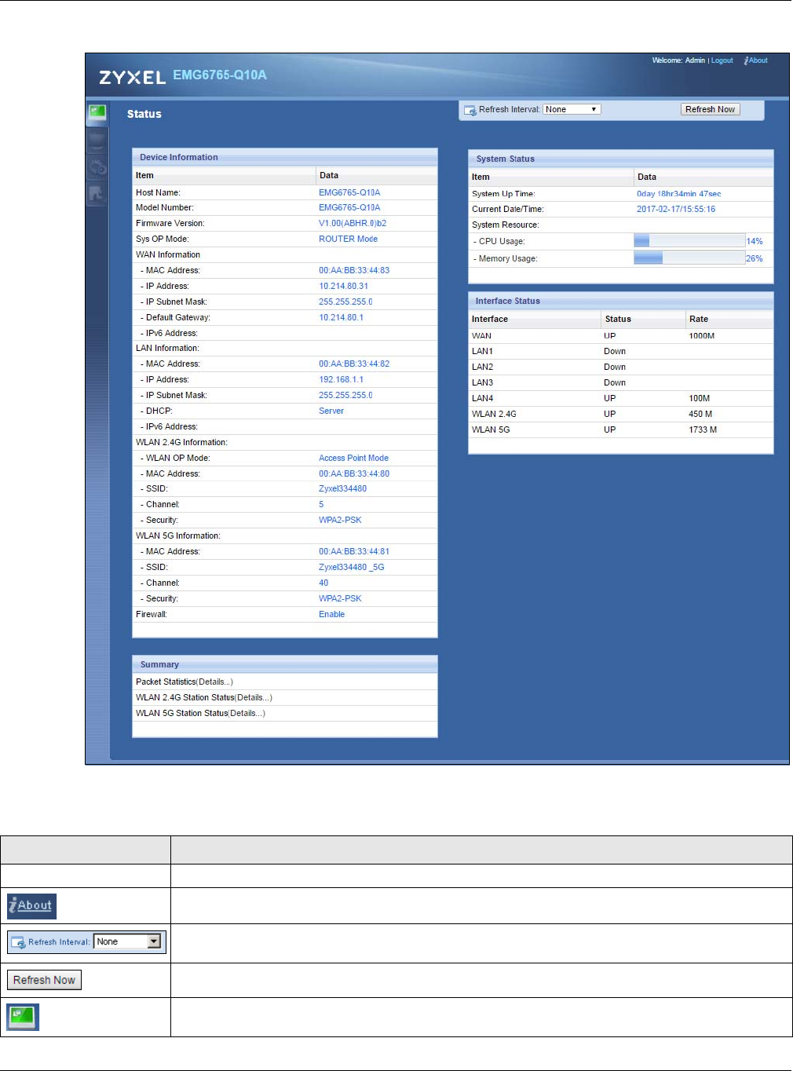Open the green monitor icon in router sidebar

(97, 113)
